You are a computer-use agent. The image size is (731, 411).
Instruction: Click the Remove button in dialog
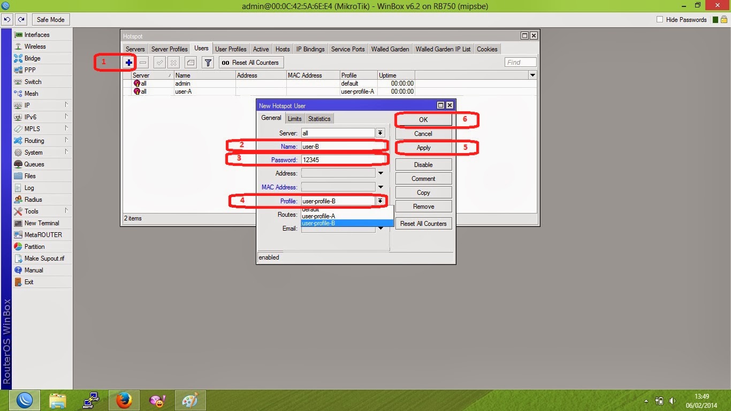423,207
